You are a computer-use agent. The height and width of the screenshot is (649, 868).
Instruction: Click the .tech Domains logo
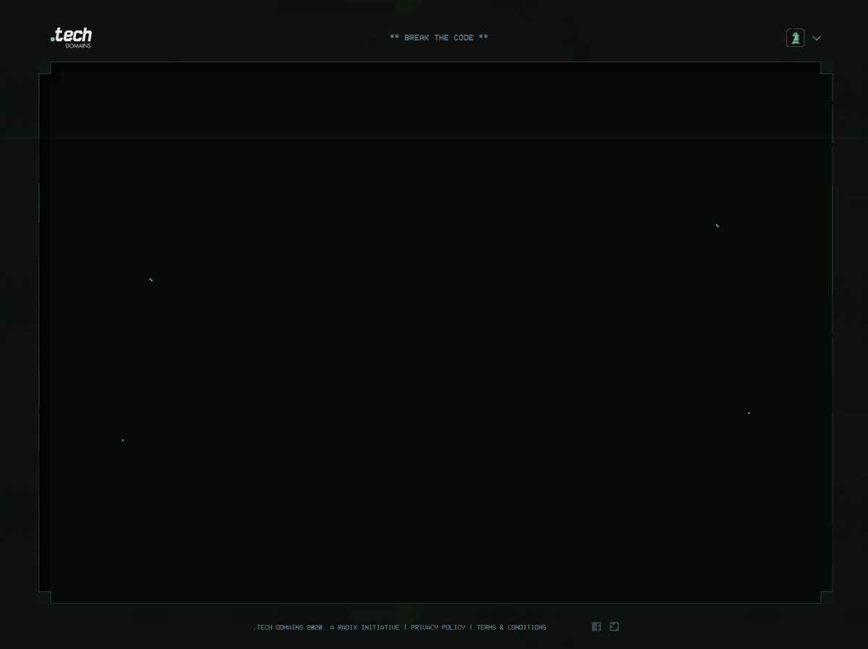coord(71,38)
